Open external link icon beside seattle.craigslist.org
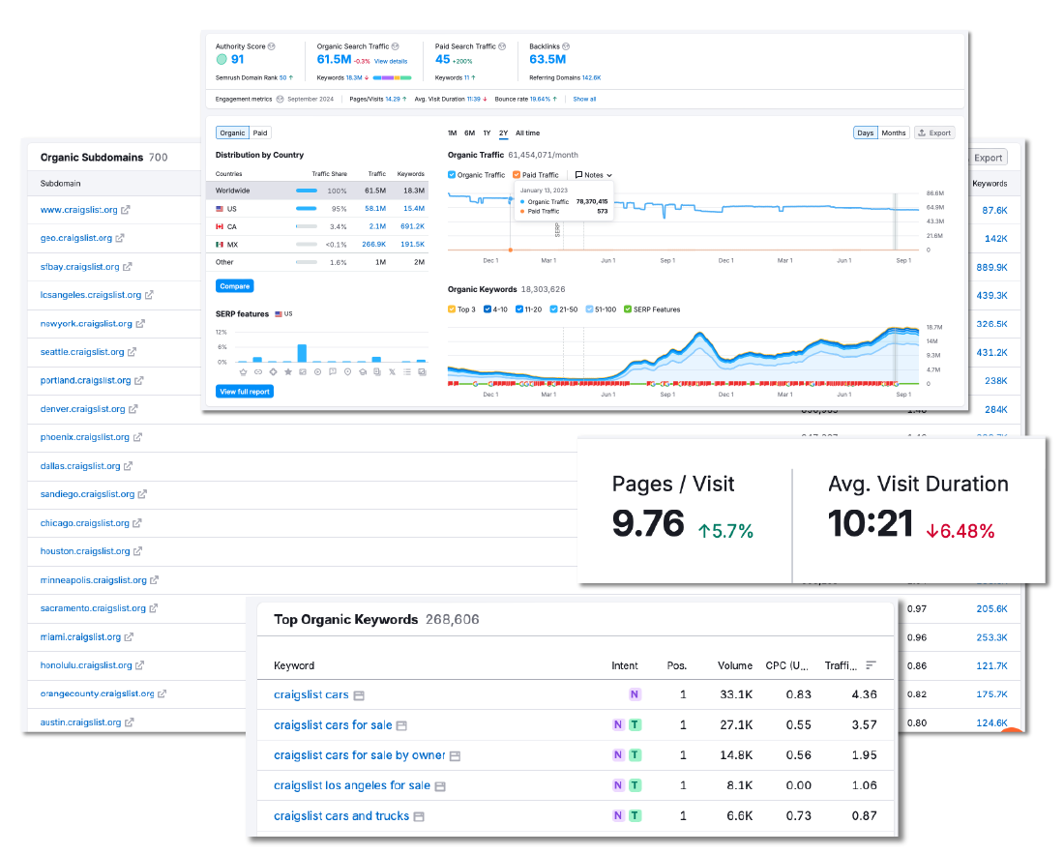1064x854 pixels. (x=133, y=352)
